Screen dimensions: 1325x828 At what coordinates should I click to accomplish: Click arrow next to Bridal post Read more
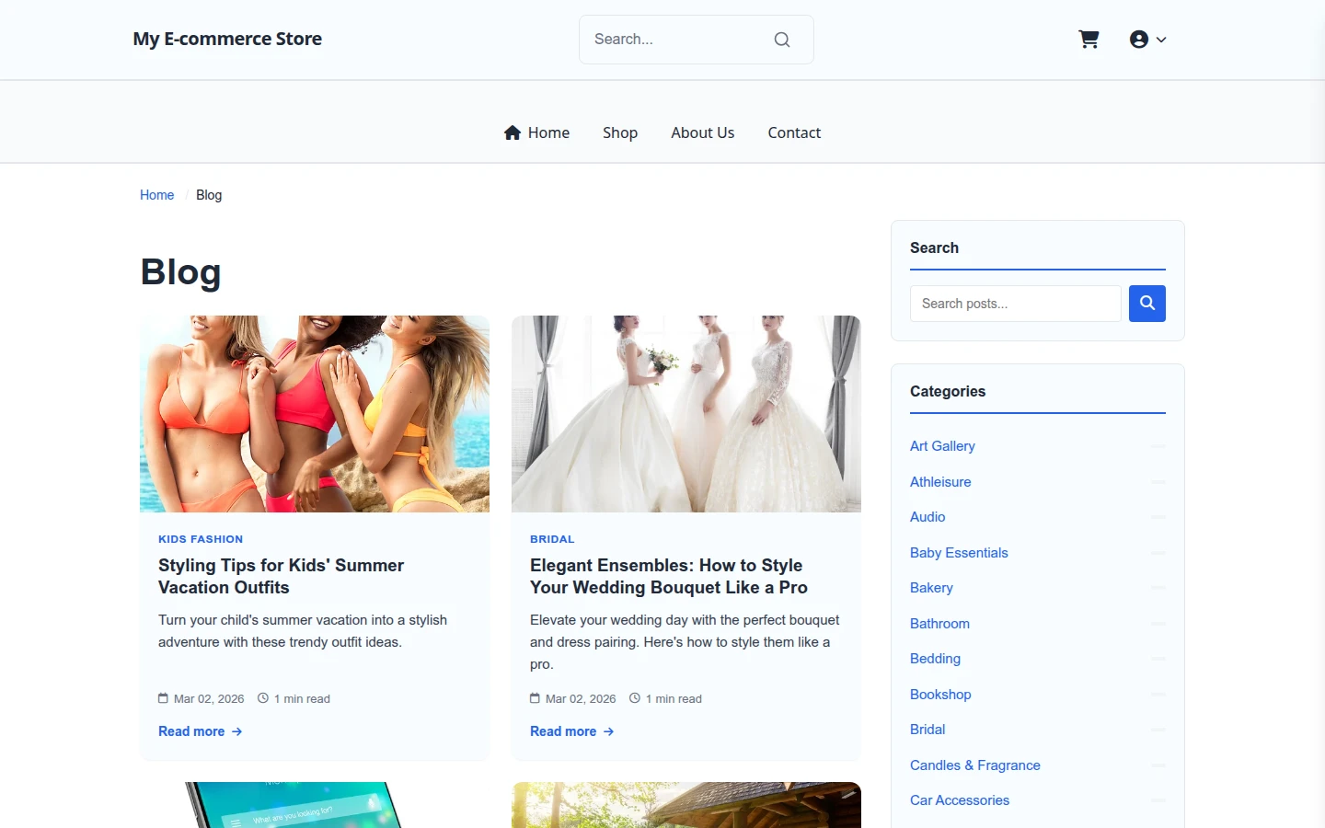609,731
